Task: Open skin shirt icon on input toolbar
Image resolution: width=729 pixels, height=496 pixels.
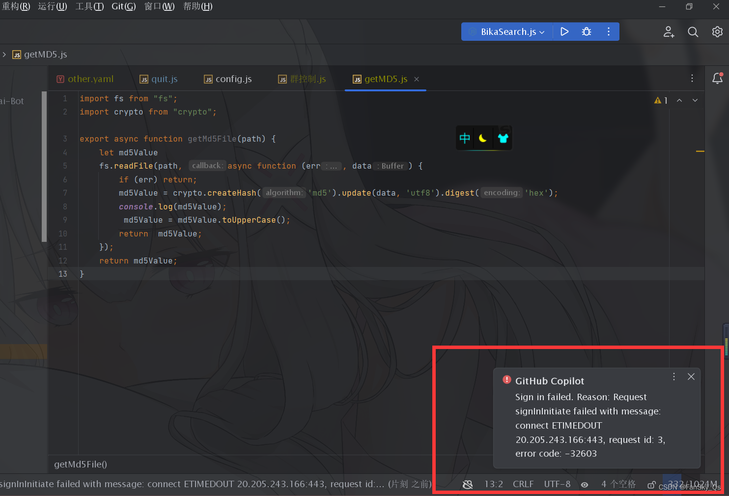Action: (503, 138)
